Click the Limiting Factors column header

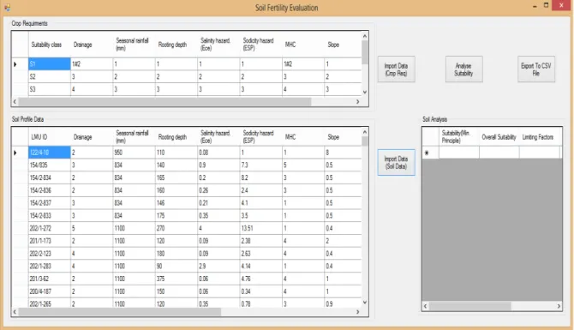click(x=539, y=137)
